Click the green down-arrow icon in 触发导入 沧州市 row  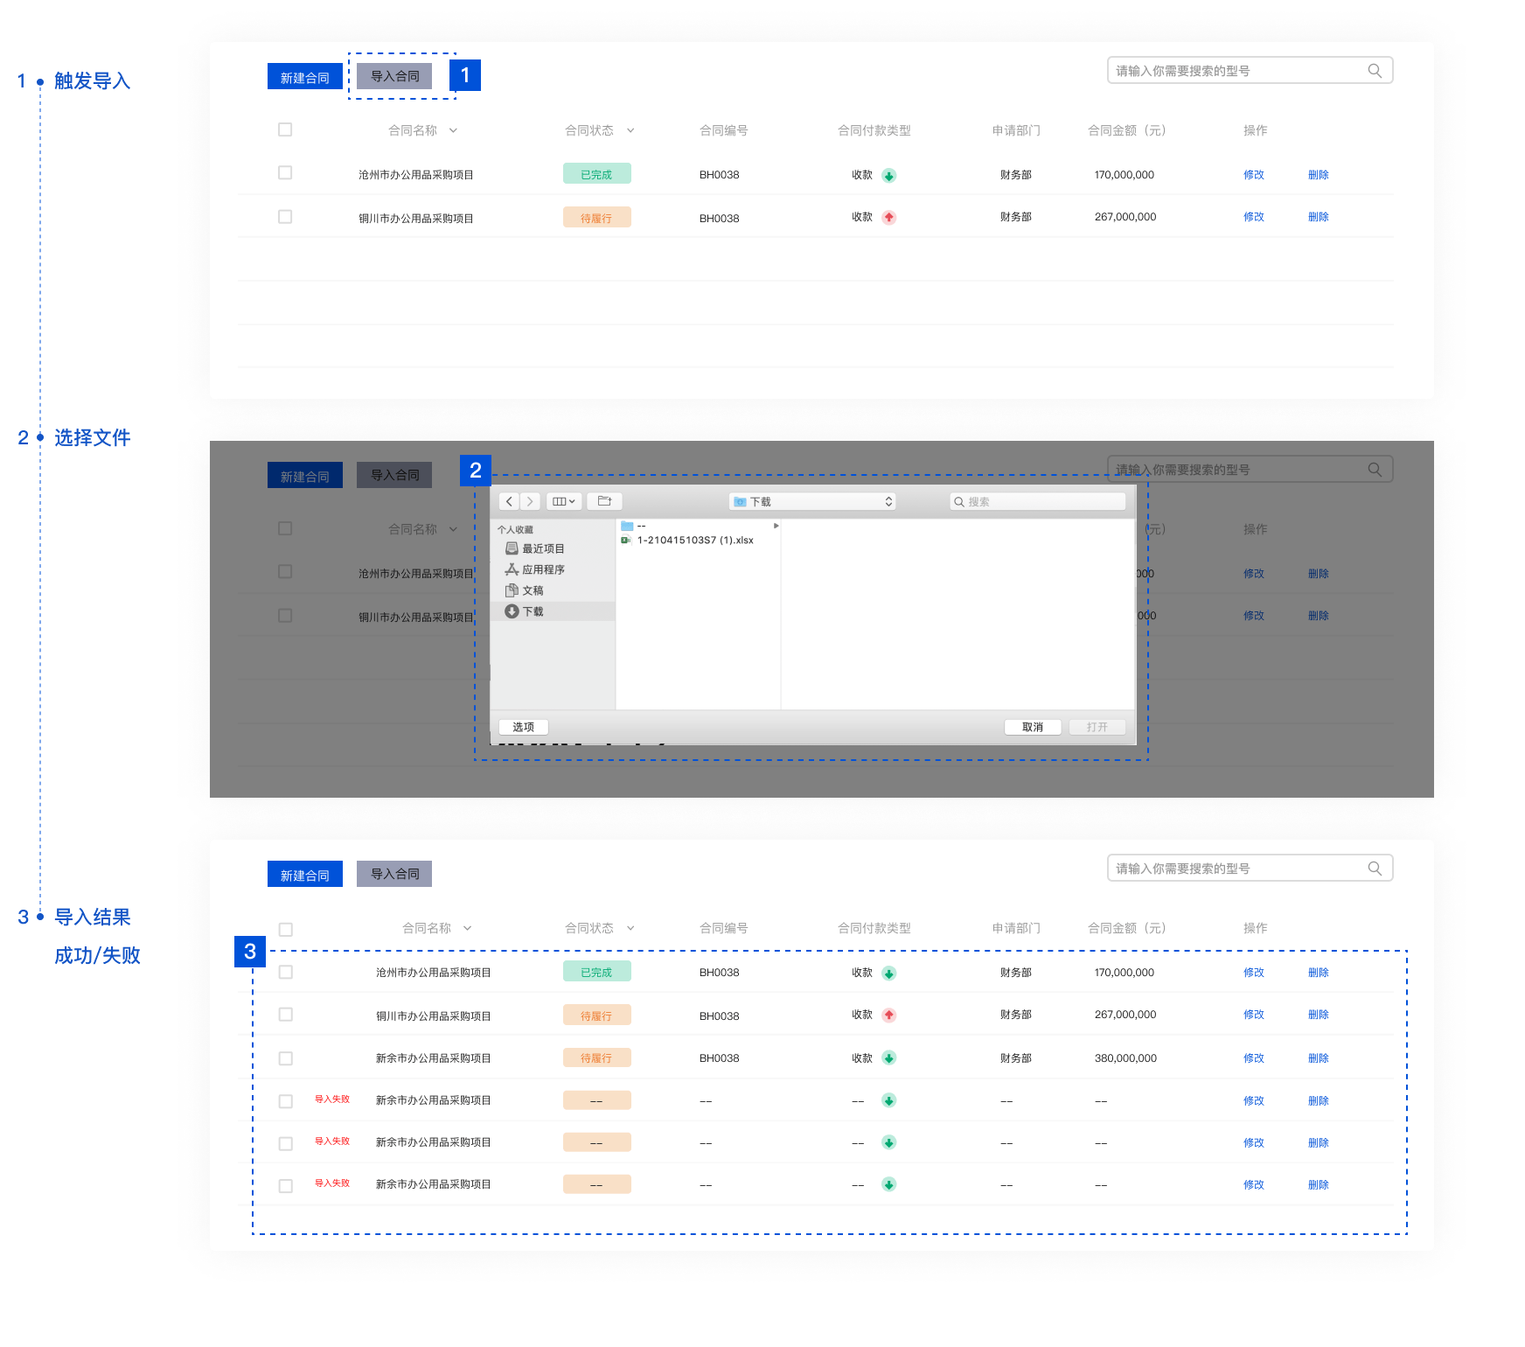click(x=888, y=175)
